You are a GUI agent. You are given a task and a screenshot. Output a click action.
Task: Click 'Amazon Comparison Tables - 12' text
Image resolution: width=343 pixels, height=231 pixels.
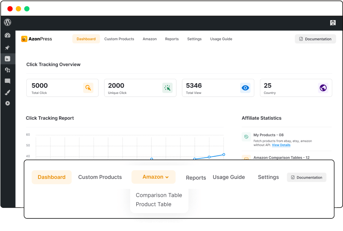282,158
